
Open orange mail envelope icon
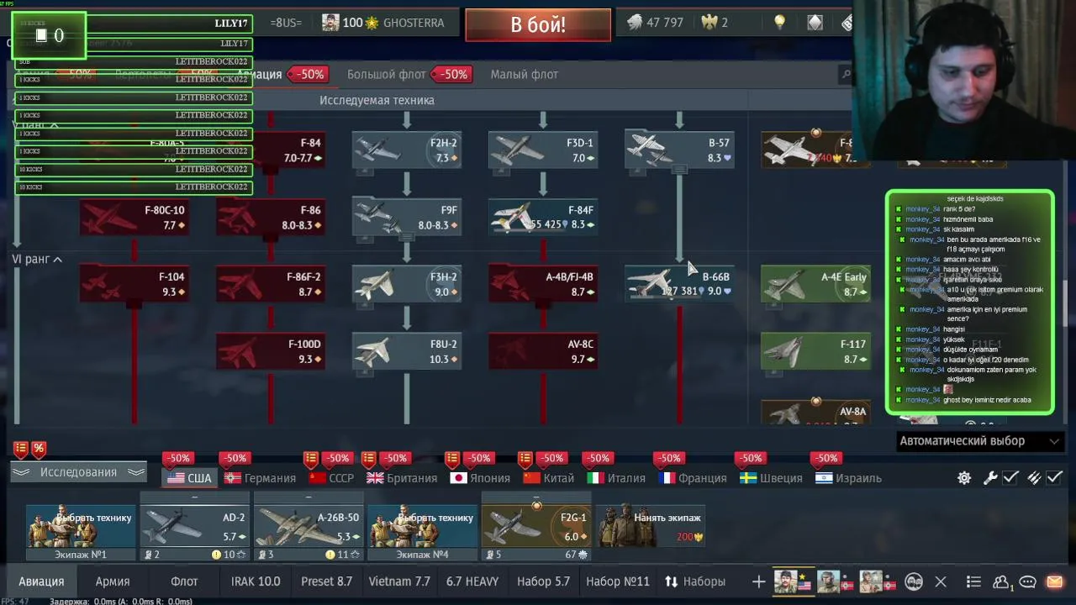[x=1054, y=581]
